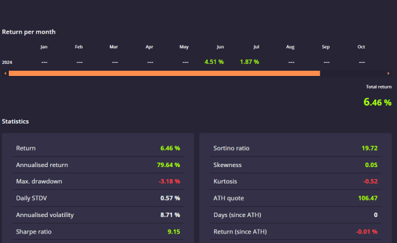Click the Kurtosis label

[x=225, y=182]
